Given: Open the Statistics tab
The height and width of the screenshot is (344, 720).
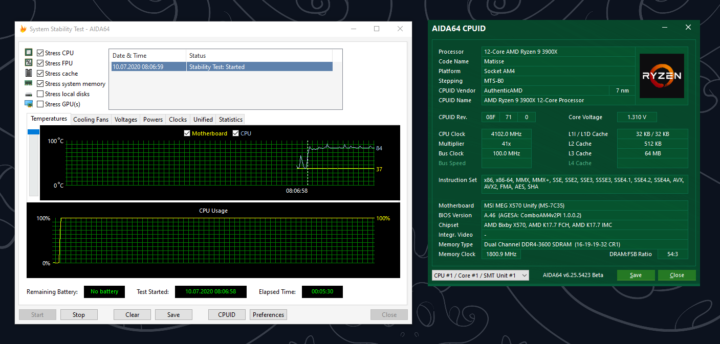Looking at the screenshot, I should [x=231, y=120].
